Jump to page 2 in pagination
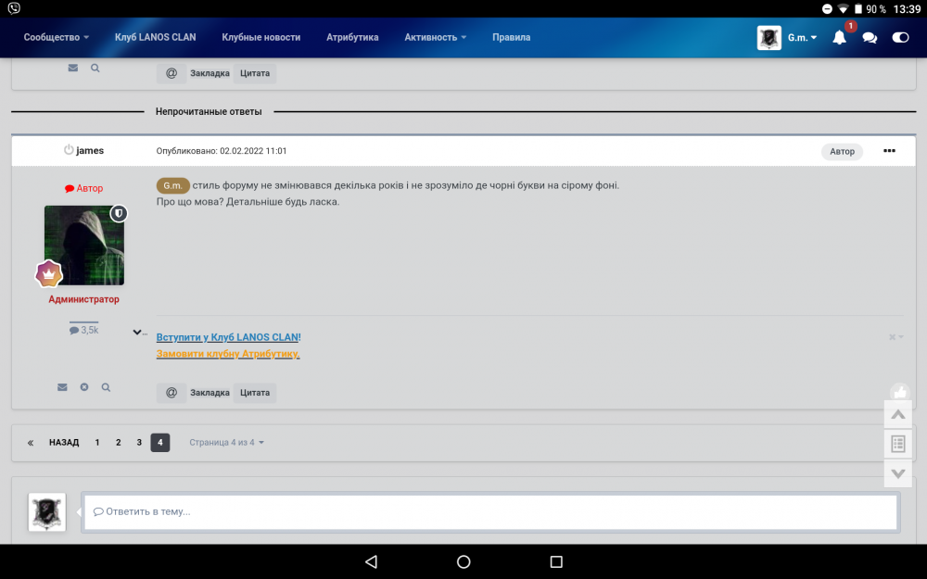 118,442
